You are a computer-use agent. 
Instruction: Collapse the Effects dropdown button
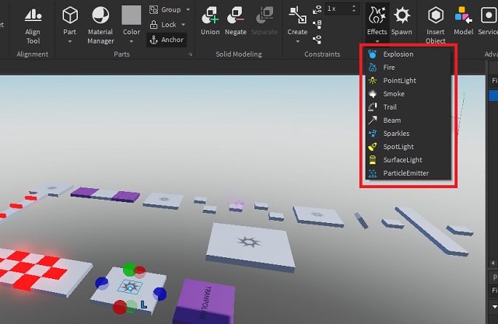pyautogui.click(x=377, y=22)
